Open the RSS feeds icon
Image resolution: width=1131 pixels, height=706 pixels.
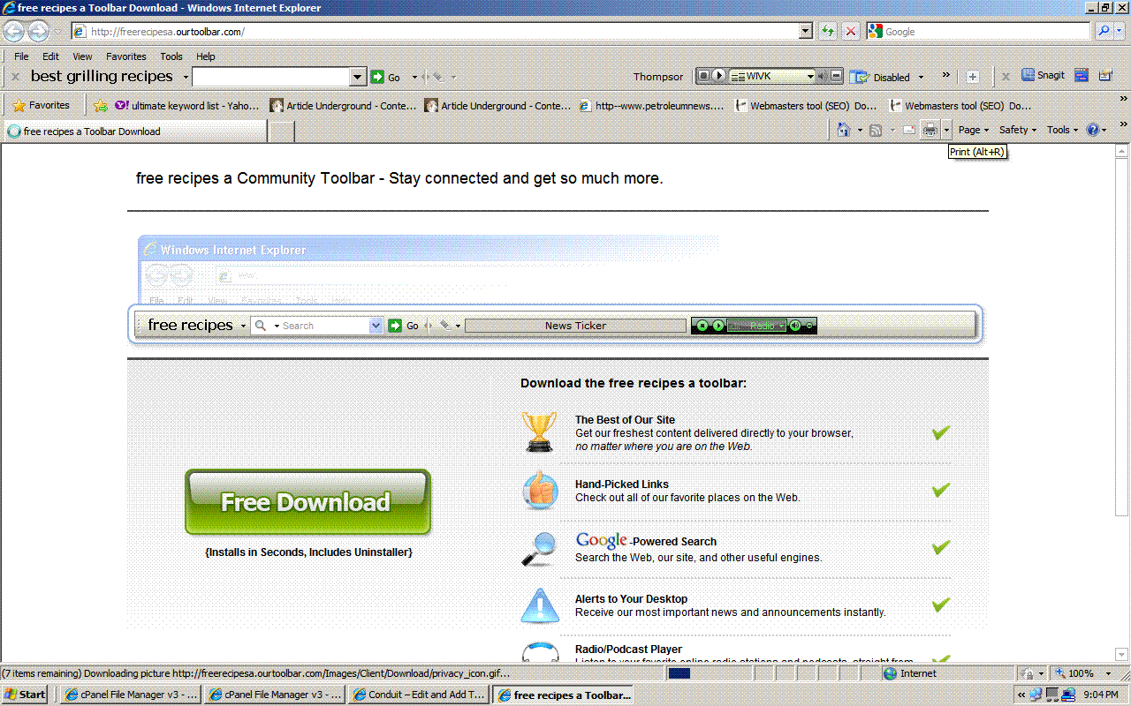(876, 130)
